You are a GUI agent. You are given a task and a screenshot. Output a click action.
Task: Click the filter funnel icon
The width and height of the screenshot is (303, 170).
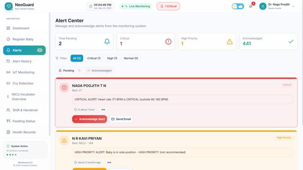pos(57,58)
